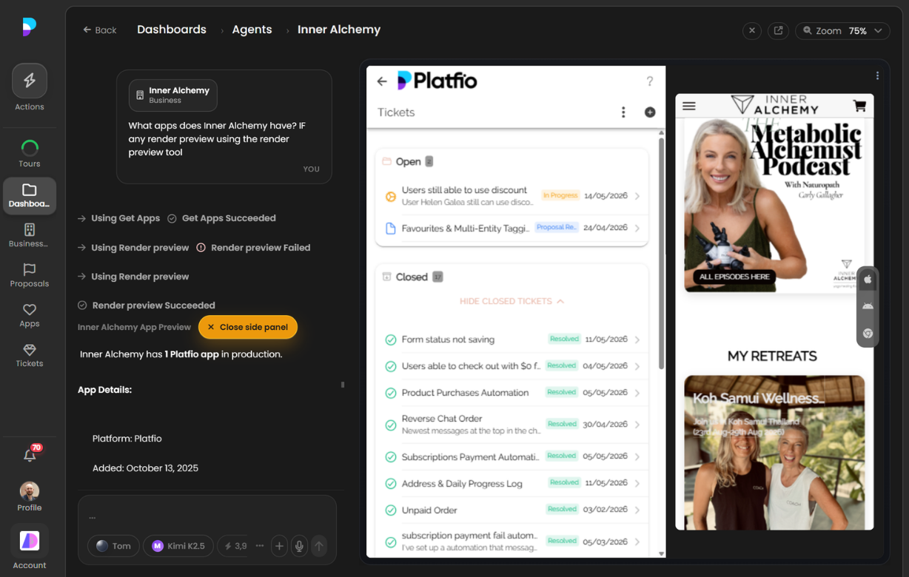Click the round X button in top bar
The image size is (909, 577).
click(x=752, y=30)
